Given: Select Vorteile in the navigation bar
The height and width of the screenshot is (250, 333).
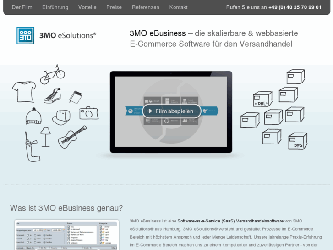Looking at the screenshot, I should pos(87,7).
